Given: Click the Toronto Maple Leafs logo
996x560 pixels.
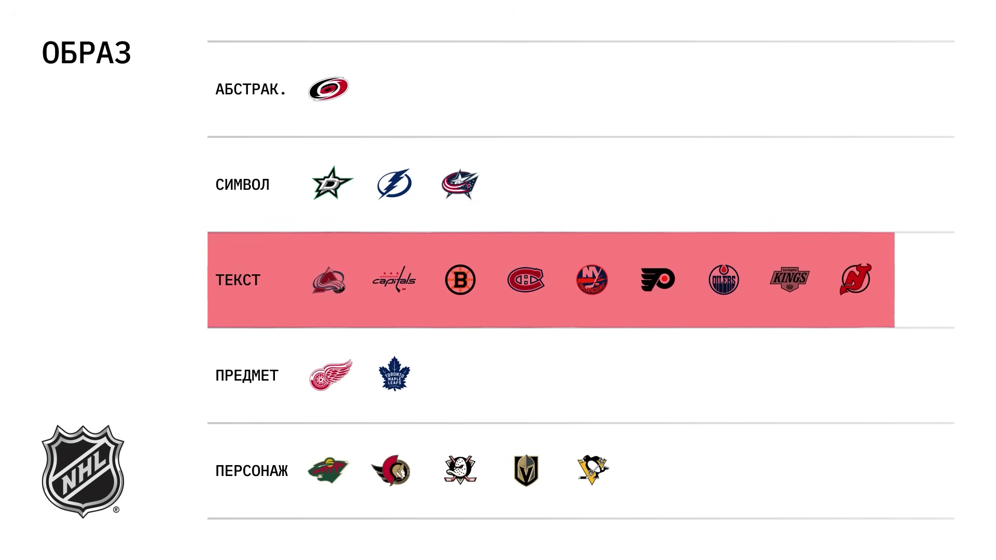Looking at the screenshot, I should [x=394, y=374].
